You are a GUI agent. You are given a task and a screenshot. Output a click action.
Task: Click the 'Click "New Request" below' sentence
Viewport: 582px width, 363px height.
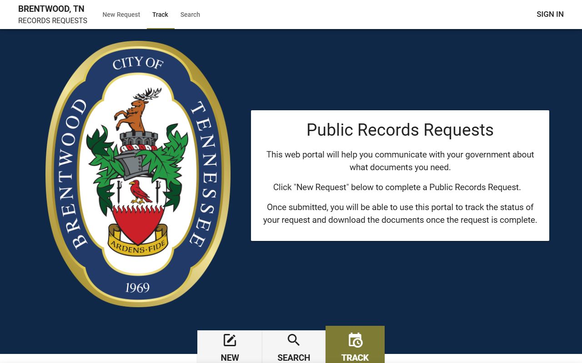[x=397, y=187]
